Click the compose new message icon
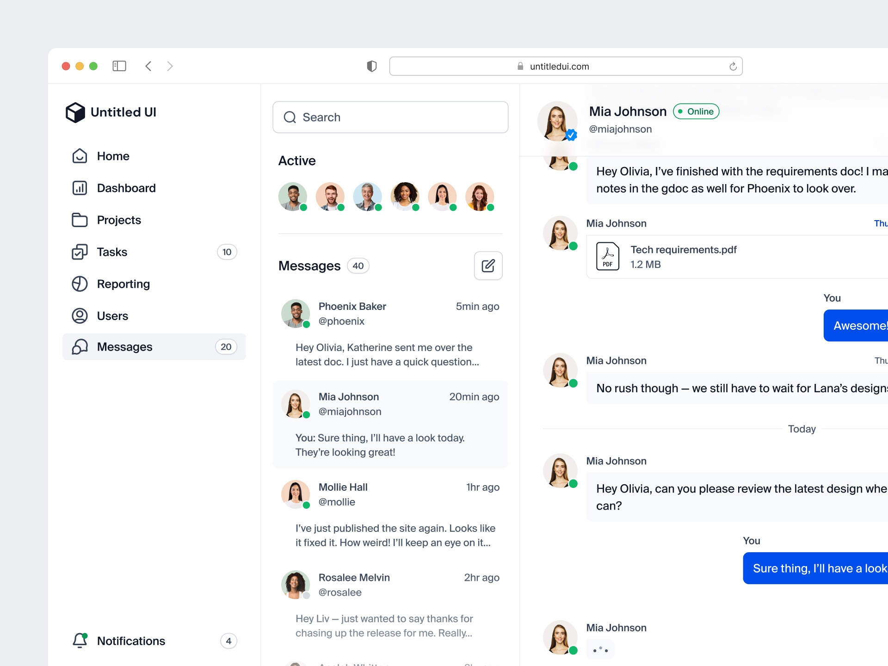888x666 pixels. coord(488,265)
